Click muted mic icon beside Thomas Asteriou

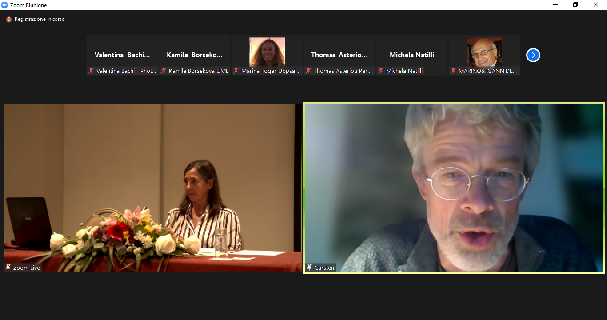(308, 71)
